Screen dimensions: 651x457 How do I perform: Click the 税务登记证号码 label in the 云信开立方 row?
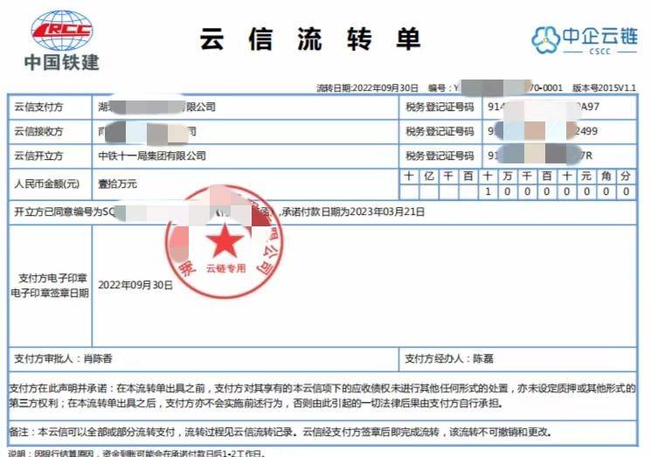point(440,156)
